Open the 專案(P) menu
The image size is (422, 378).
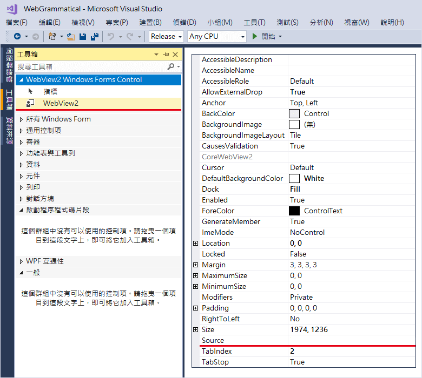(117, 22)
